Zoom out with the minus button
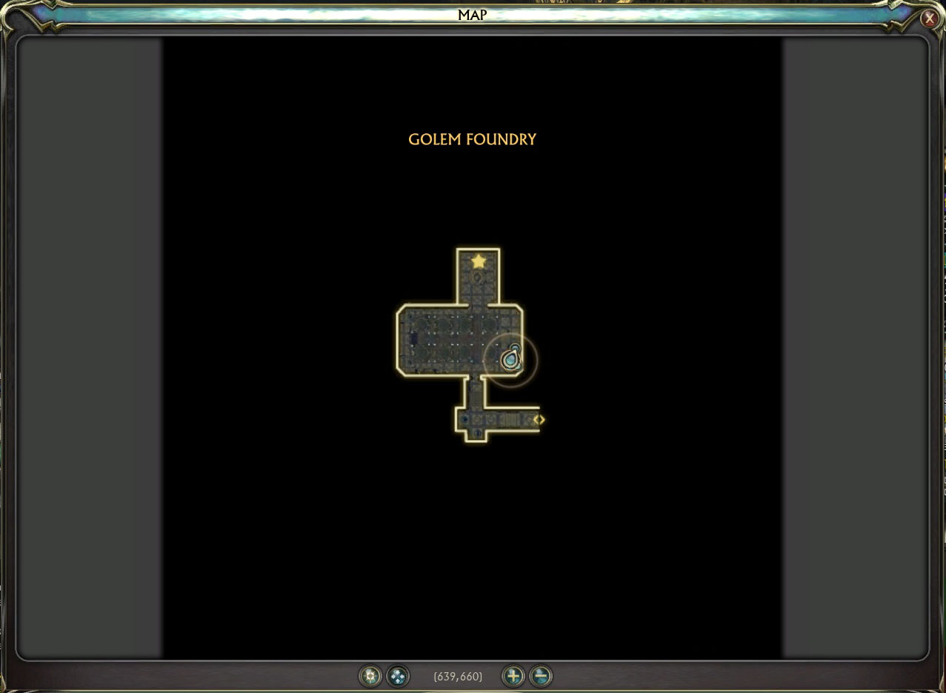The height and width of the screenshot is (693, 946). pos(541,676)
